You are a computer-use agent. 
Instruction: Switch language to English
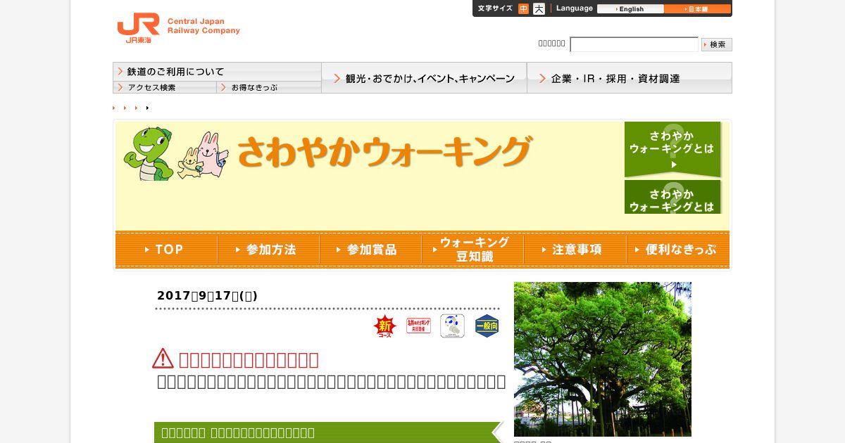click(630, 9)
